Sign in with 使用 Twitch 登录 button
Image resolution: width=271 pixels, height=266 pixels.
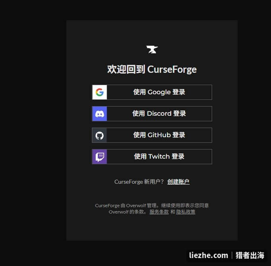[152, 157]
